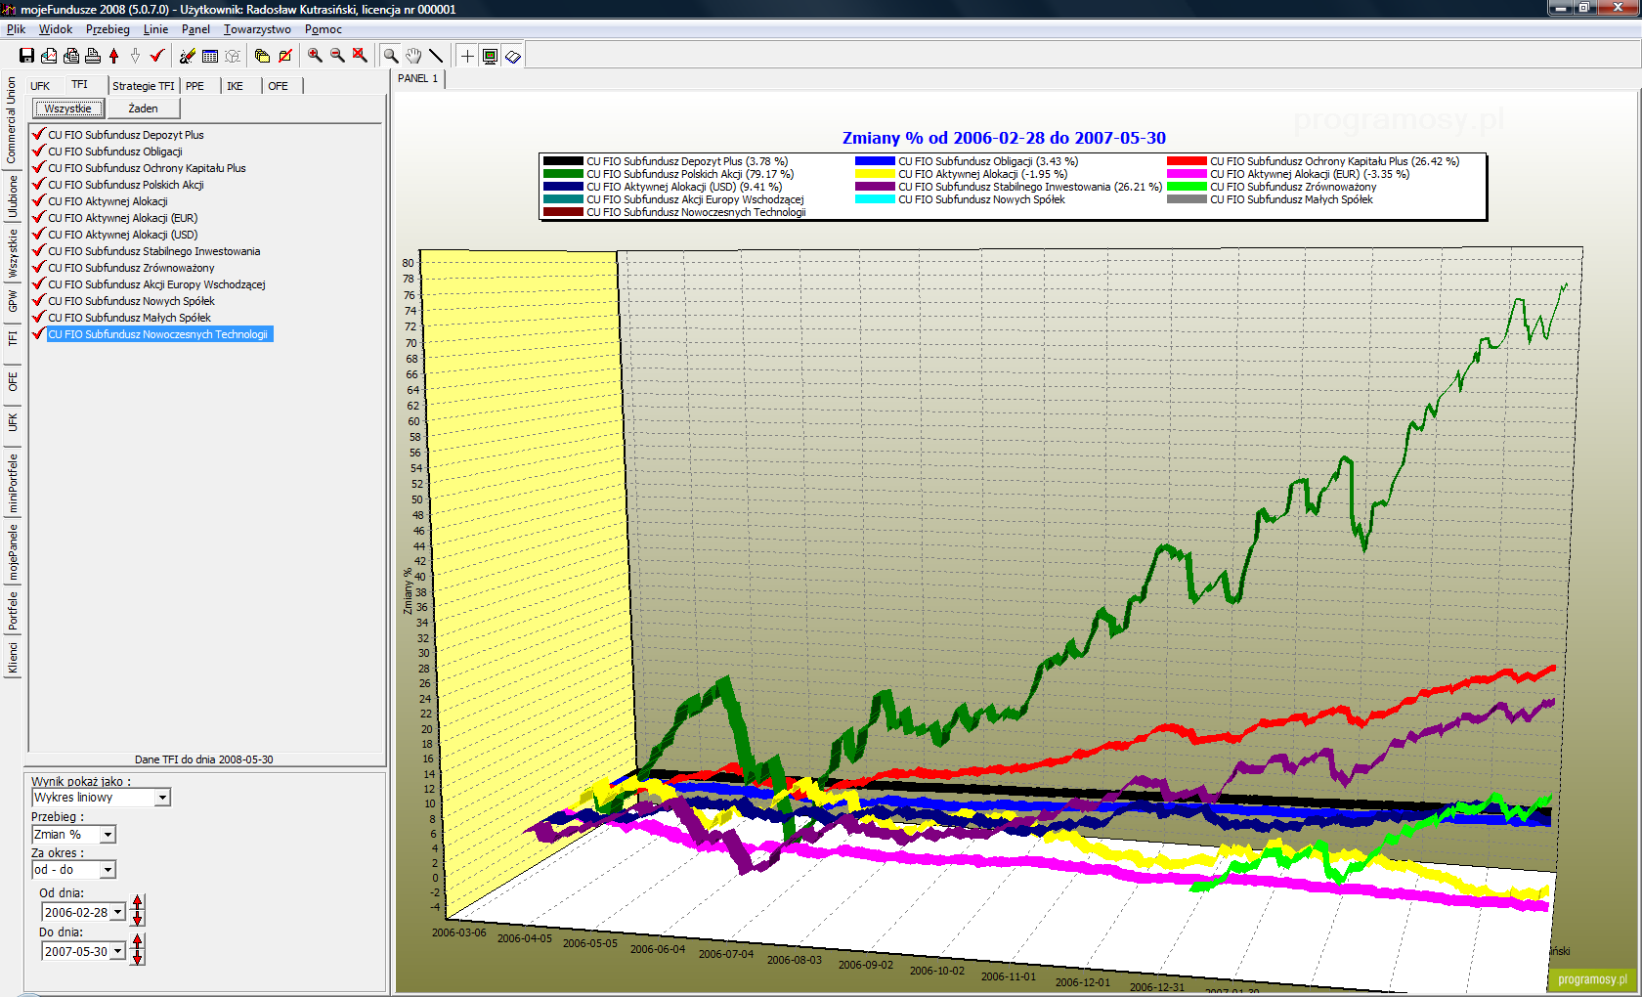Click the yellow stacked folders icon
The image size is (1642, 997).
tap(262, 56)
